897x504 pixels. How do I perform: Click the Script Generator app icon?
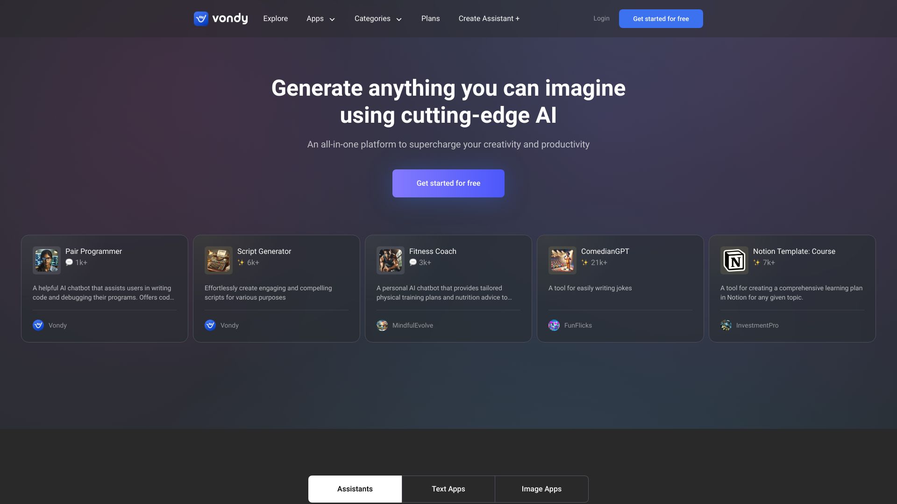[218, 259]
